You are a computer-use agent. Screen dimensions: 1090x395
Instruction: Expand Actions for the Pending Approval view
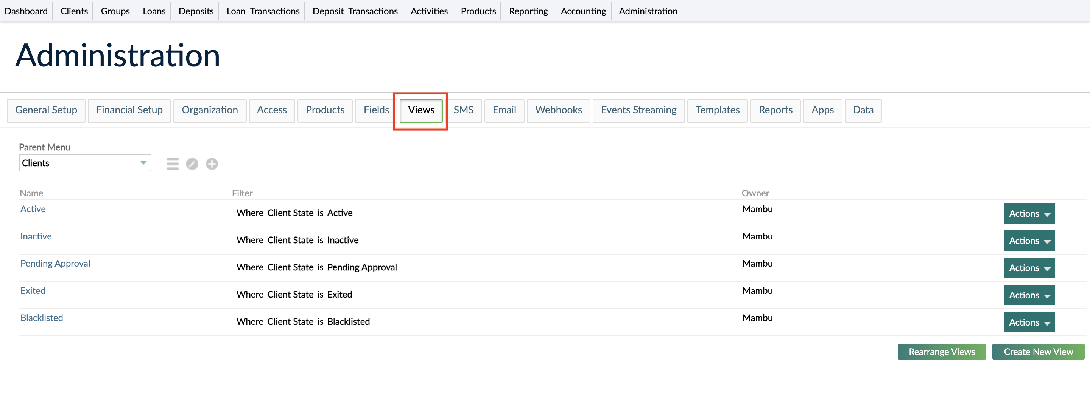click(x=1029, y=268)
